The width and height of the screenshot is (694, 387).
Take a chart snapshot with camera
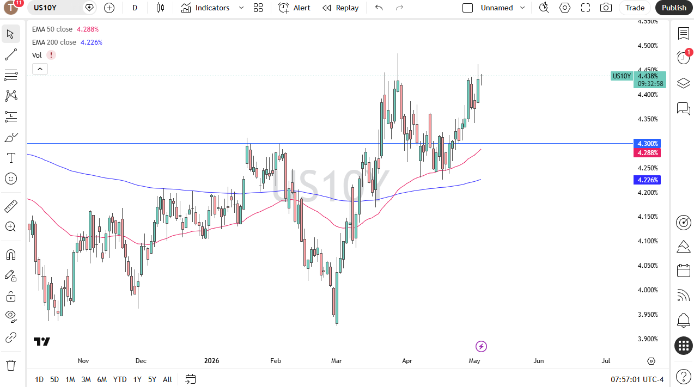(x=606, y=8)
